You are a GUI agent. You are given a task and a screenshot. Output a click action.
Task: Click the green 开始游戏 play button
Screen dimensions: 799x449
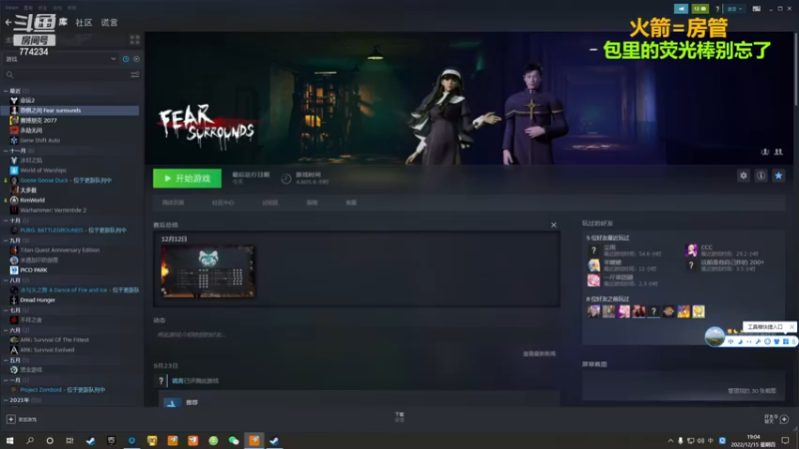[x=187, y=179]
